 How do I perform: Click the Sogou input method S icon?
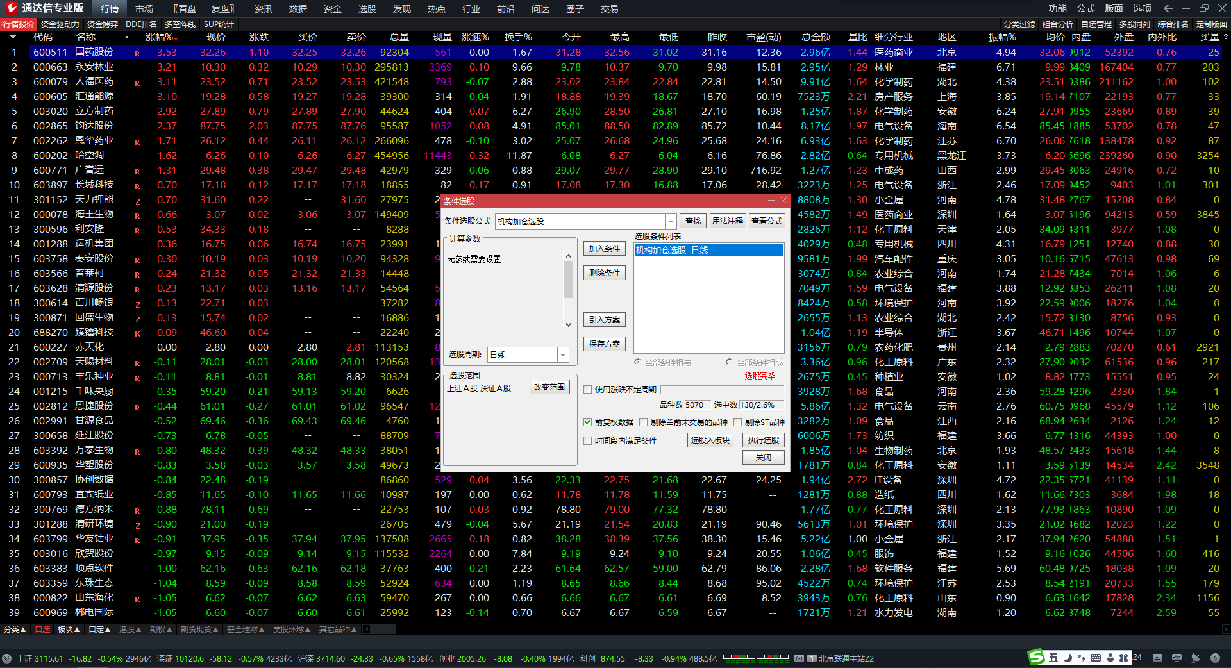1036,657
